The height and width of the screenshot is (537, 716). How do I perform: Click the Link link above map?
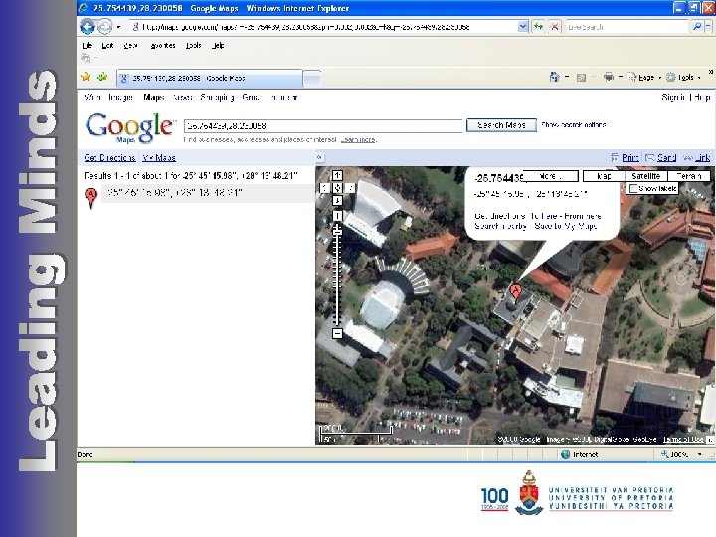pyautogui.click(x=702, y=157)
